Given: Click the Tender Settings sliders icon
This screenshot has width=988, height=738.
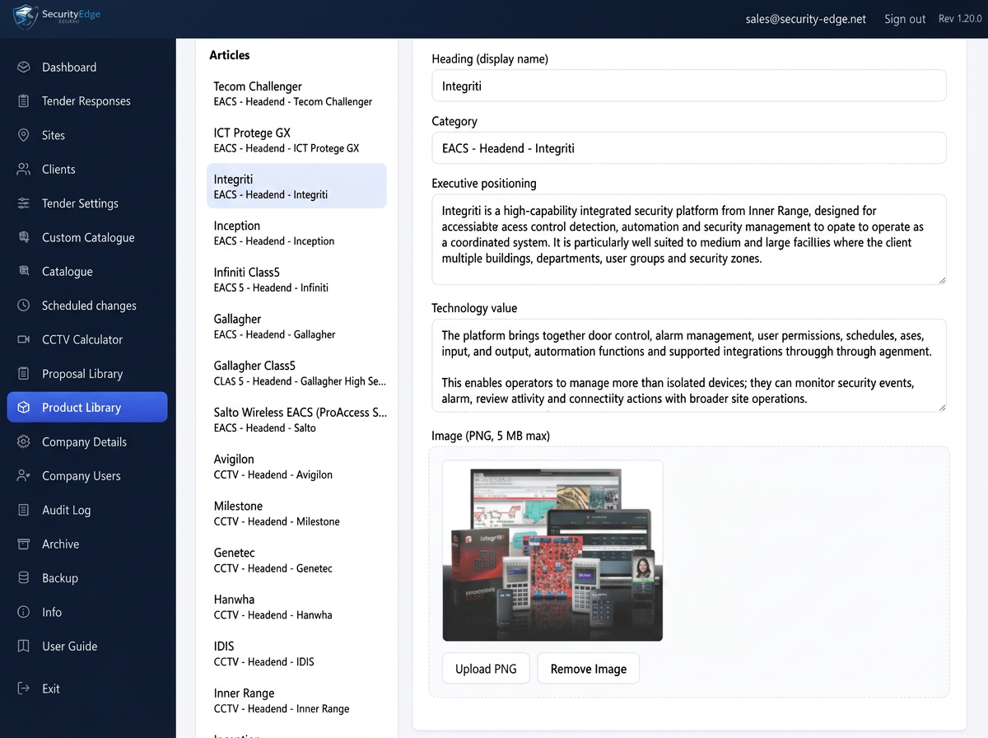Looking at the screenshot, I should coord(24,203).
